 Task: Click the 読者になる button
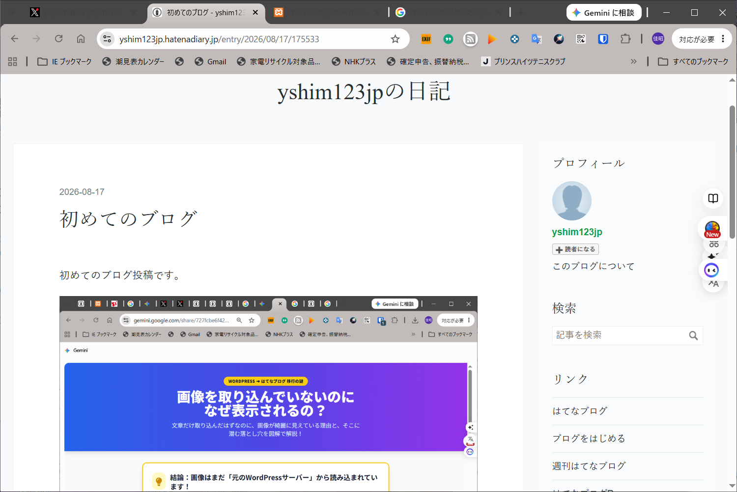pyautogui.click(x=575, y=249)
